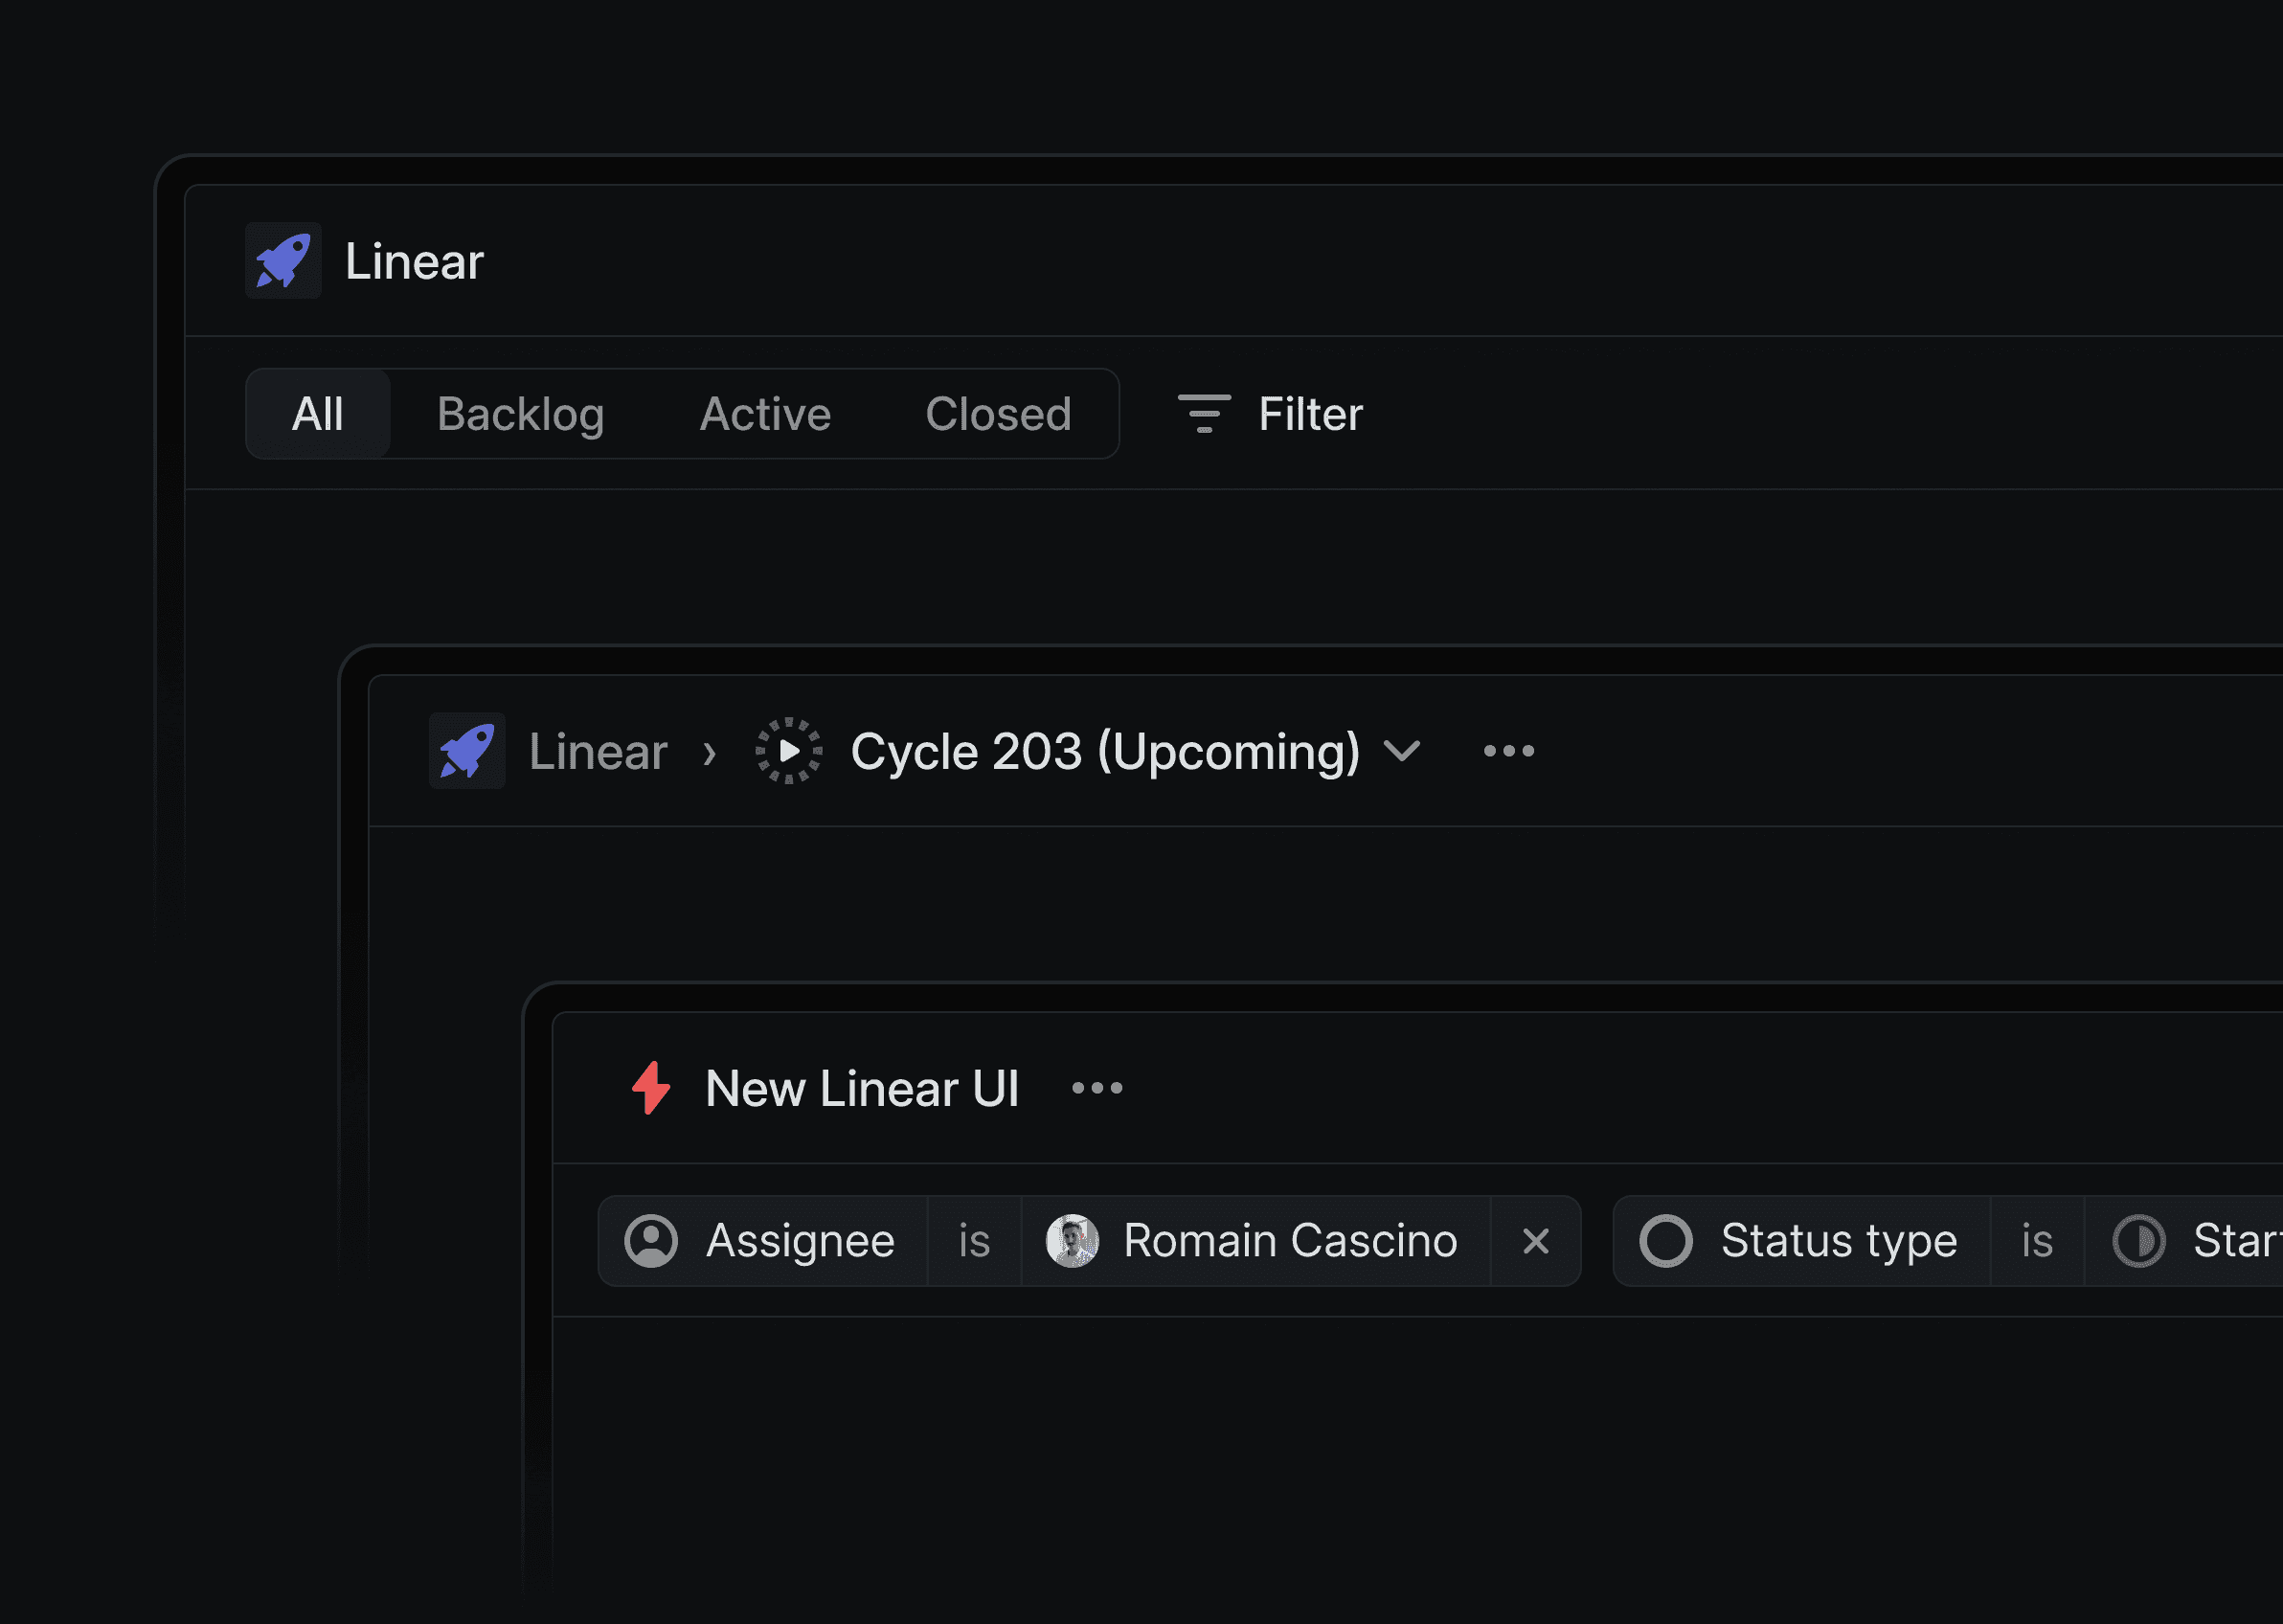This screenshot has height=1624, width=2283.
Task: Open the Status type 'is' dropdown
Action: [x=2036, y=1240]
